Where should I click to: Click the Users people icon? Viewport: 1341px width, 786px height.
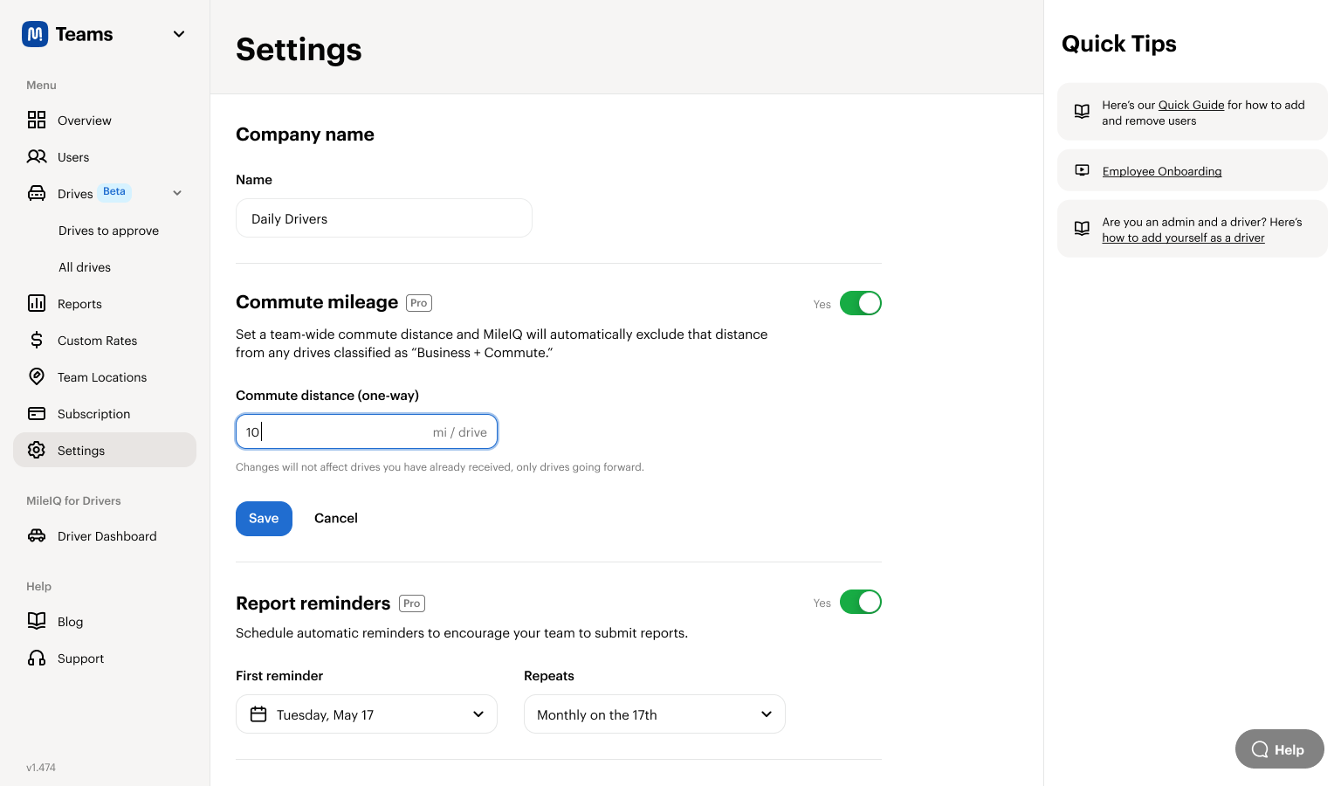click(37, 156)
